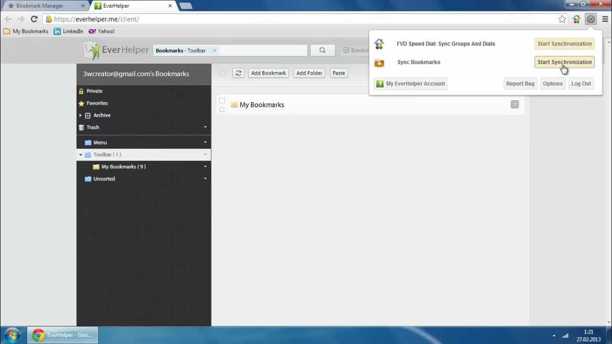Open the My Bookmarks row options dropdown
Viewport: 612px width, 344px height.
[514, 105]
